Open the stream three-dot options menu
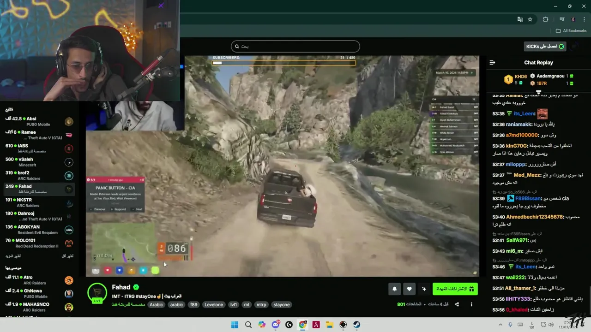Viewport: 591px width, 332px height. (471, 304)
